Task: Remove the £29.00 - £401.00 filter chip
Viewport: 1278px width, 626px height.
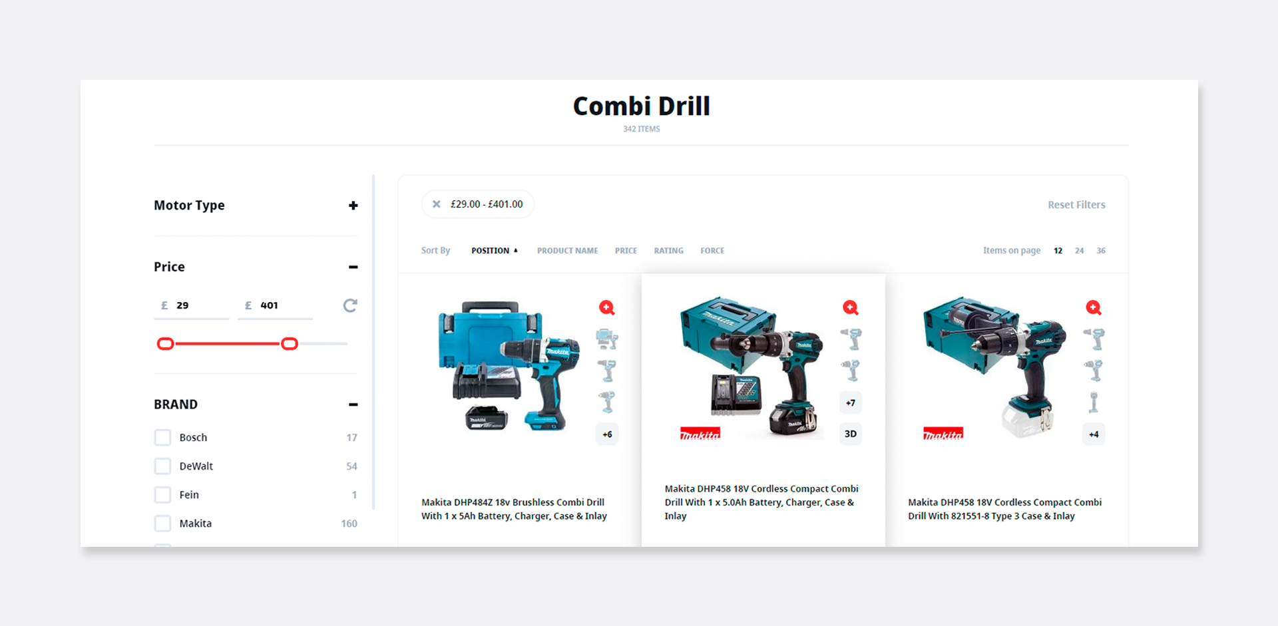Action: click(x=437, y=204)
